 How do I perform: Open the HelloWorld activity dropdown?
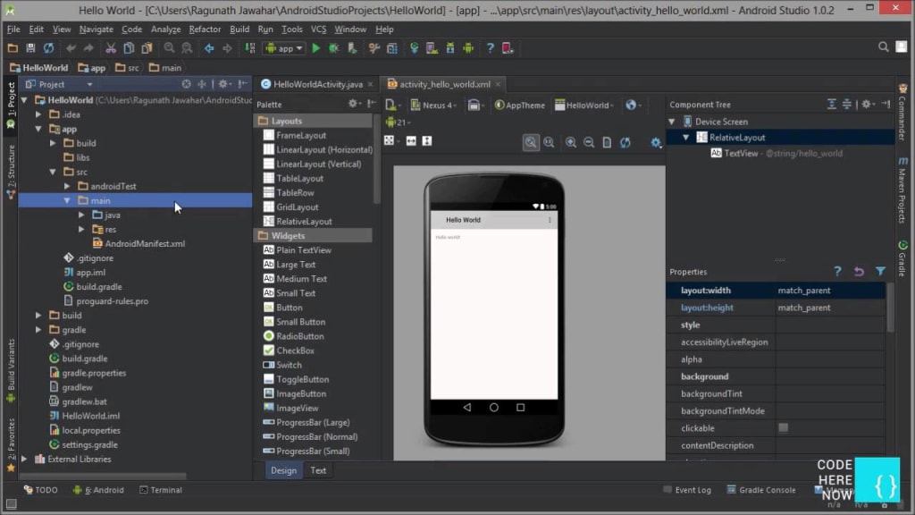584,106
